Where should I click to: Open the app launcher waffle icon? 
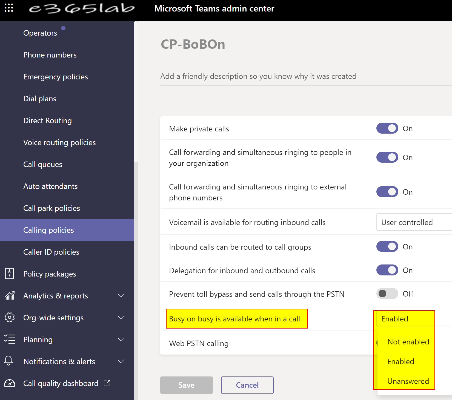coord(9,8)
